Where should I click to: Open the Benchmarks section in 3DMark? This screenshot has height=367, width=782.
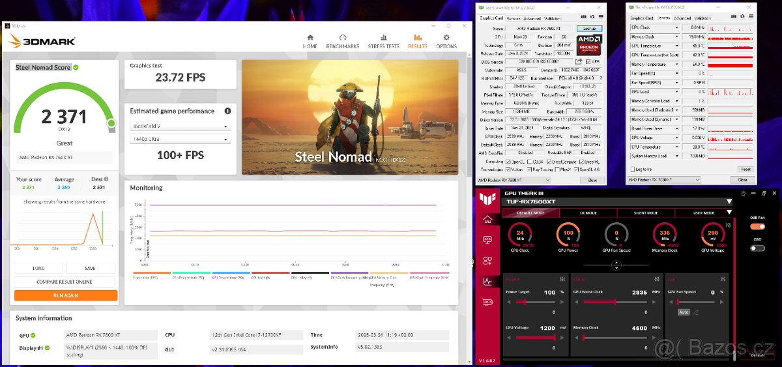[x=343, y=41]
